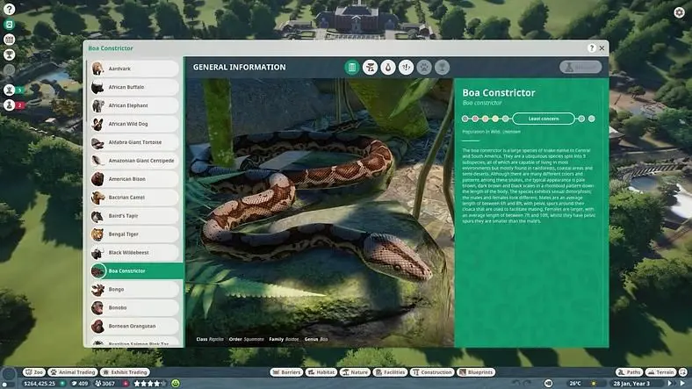
Task: Open the calendar icon in the left sidebar
Action: coord(9,40)
